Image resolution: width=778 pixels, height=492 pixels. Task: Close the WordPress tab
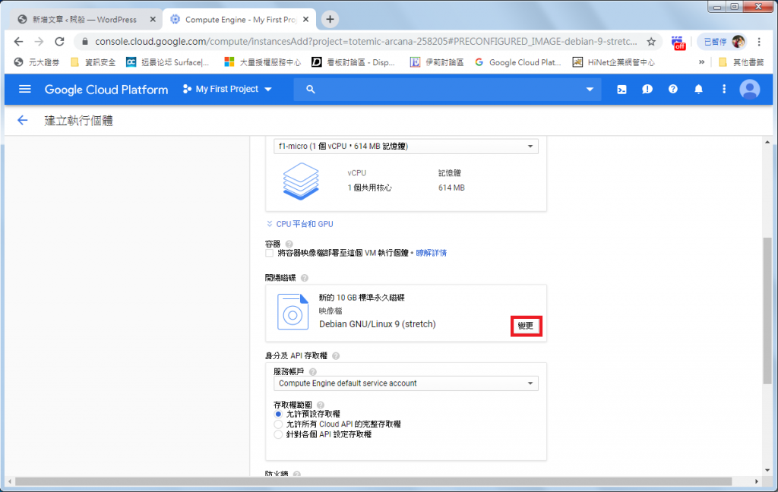(153, 19)
